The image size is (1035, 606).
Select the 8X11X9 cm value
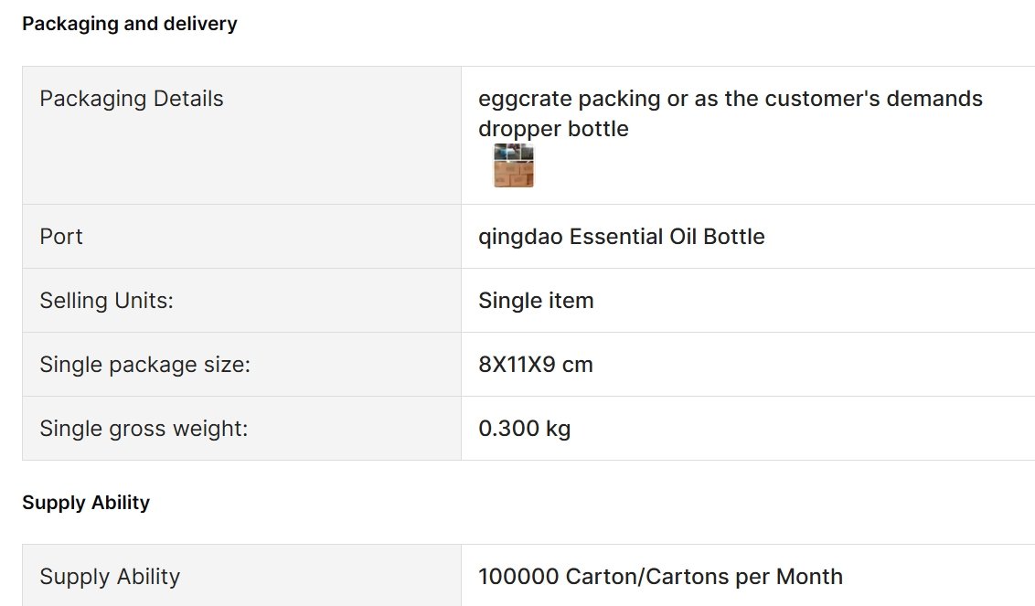tap(535, 365)
